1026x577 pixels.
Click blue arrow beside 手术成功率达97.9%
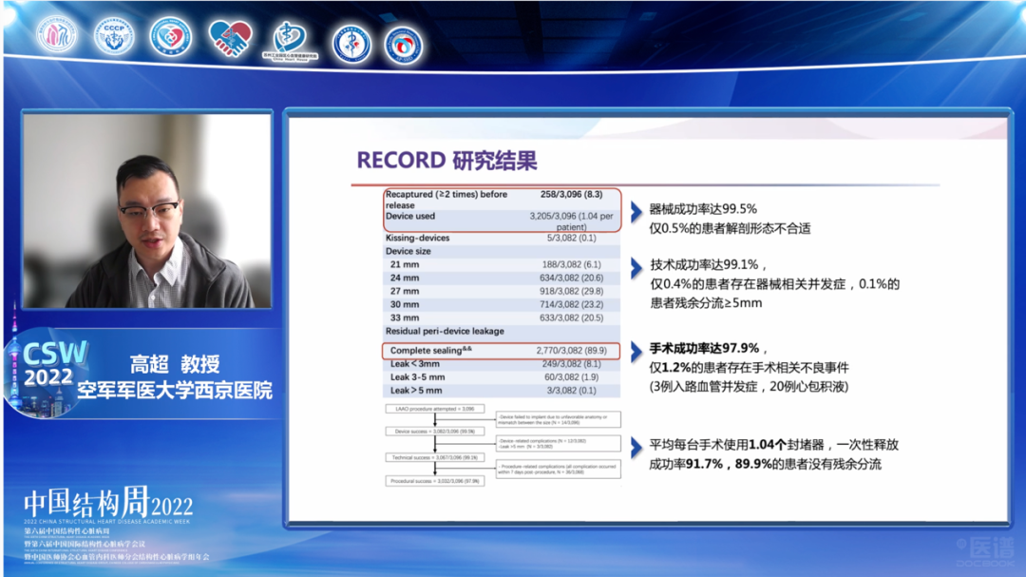click(x=636, y=352)
